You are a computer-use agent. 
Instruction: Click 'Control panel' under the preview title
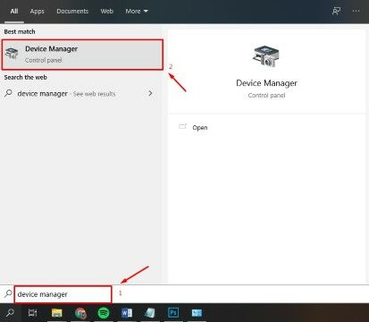tap(266, 96)
